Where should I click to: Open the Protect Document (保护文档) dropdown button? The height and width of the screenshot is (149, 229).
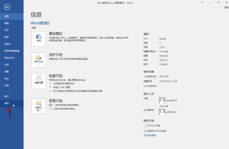39,60
